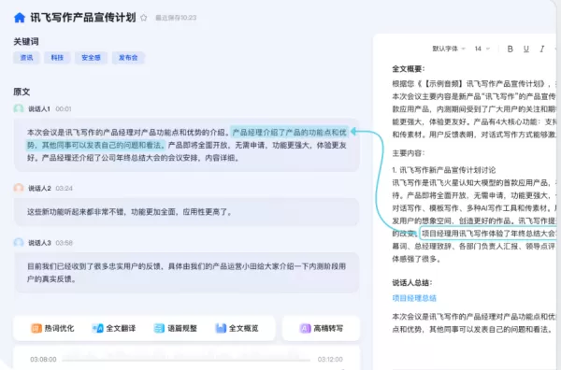The height and width of the screenshot is (370, 561).
Task: Click the boxed sentence 项目经理用讯飞写作体验了年终总结大会
Action: click(x=488, y=234)
